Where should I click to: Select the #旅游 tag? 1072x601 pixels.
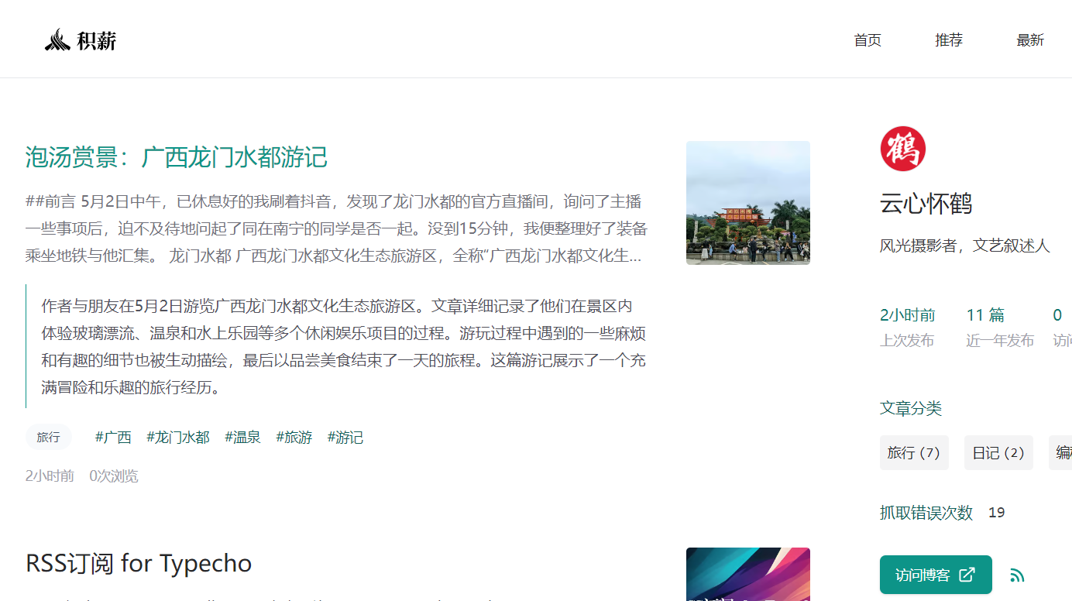coord(294,437)
